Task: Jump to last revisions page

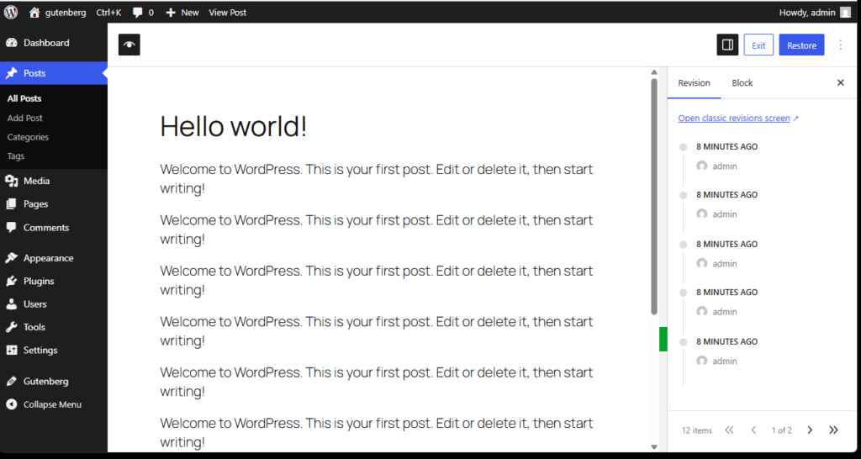Action: pyautogui.click(x=833, y=430)
